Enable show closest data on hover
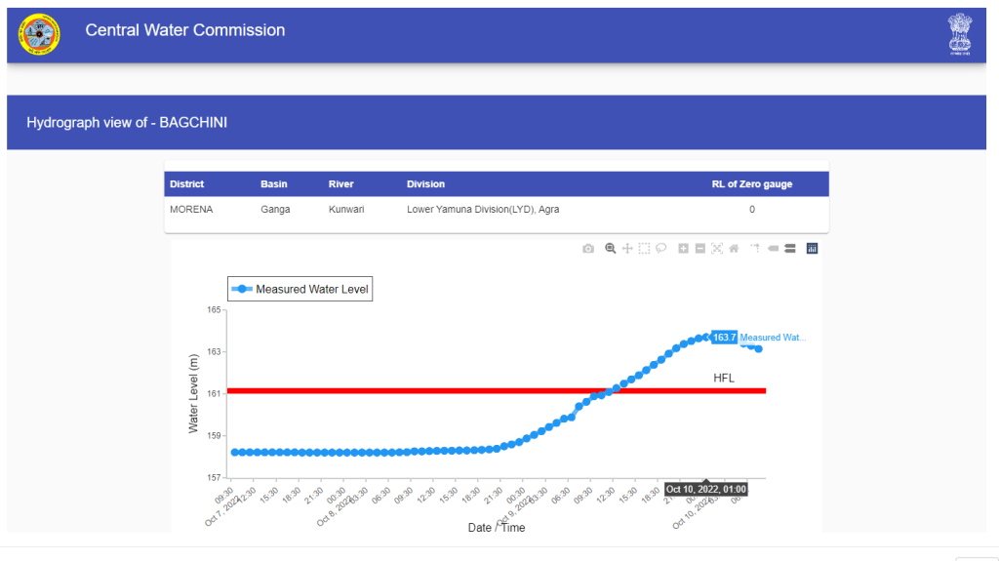This screenshot has height=561, width=999. coord(774,249)
